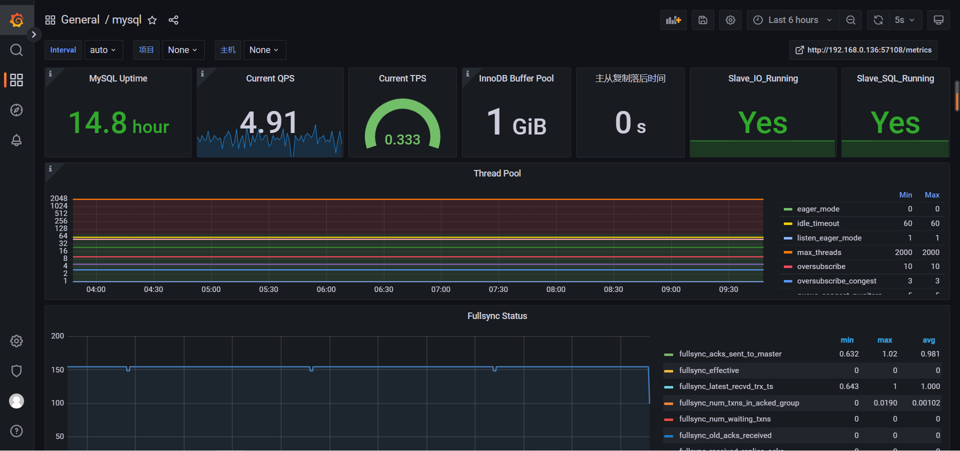
Task: Change color of fullsync_num_waiting_txns swatch
Action: 669,419
